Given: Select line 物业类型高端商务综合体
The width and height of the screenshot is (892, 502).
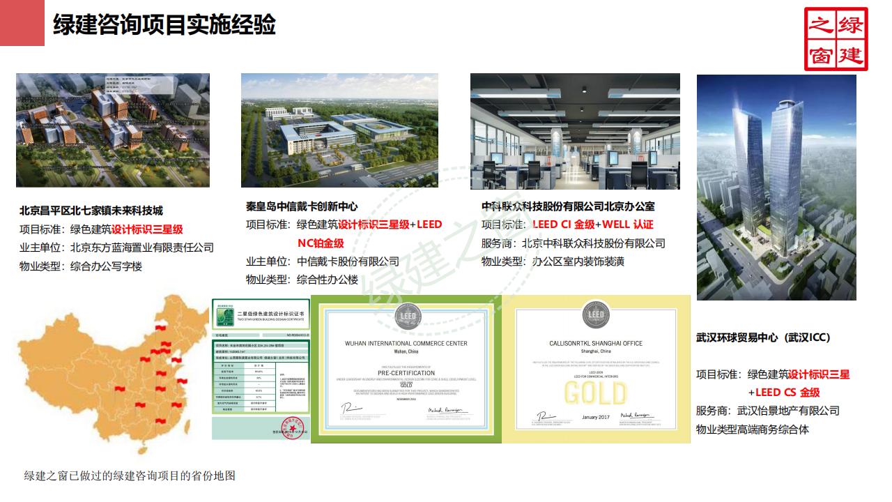Looking at the screenshot, I should click(753, 429).
